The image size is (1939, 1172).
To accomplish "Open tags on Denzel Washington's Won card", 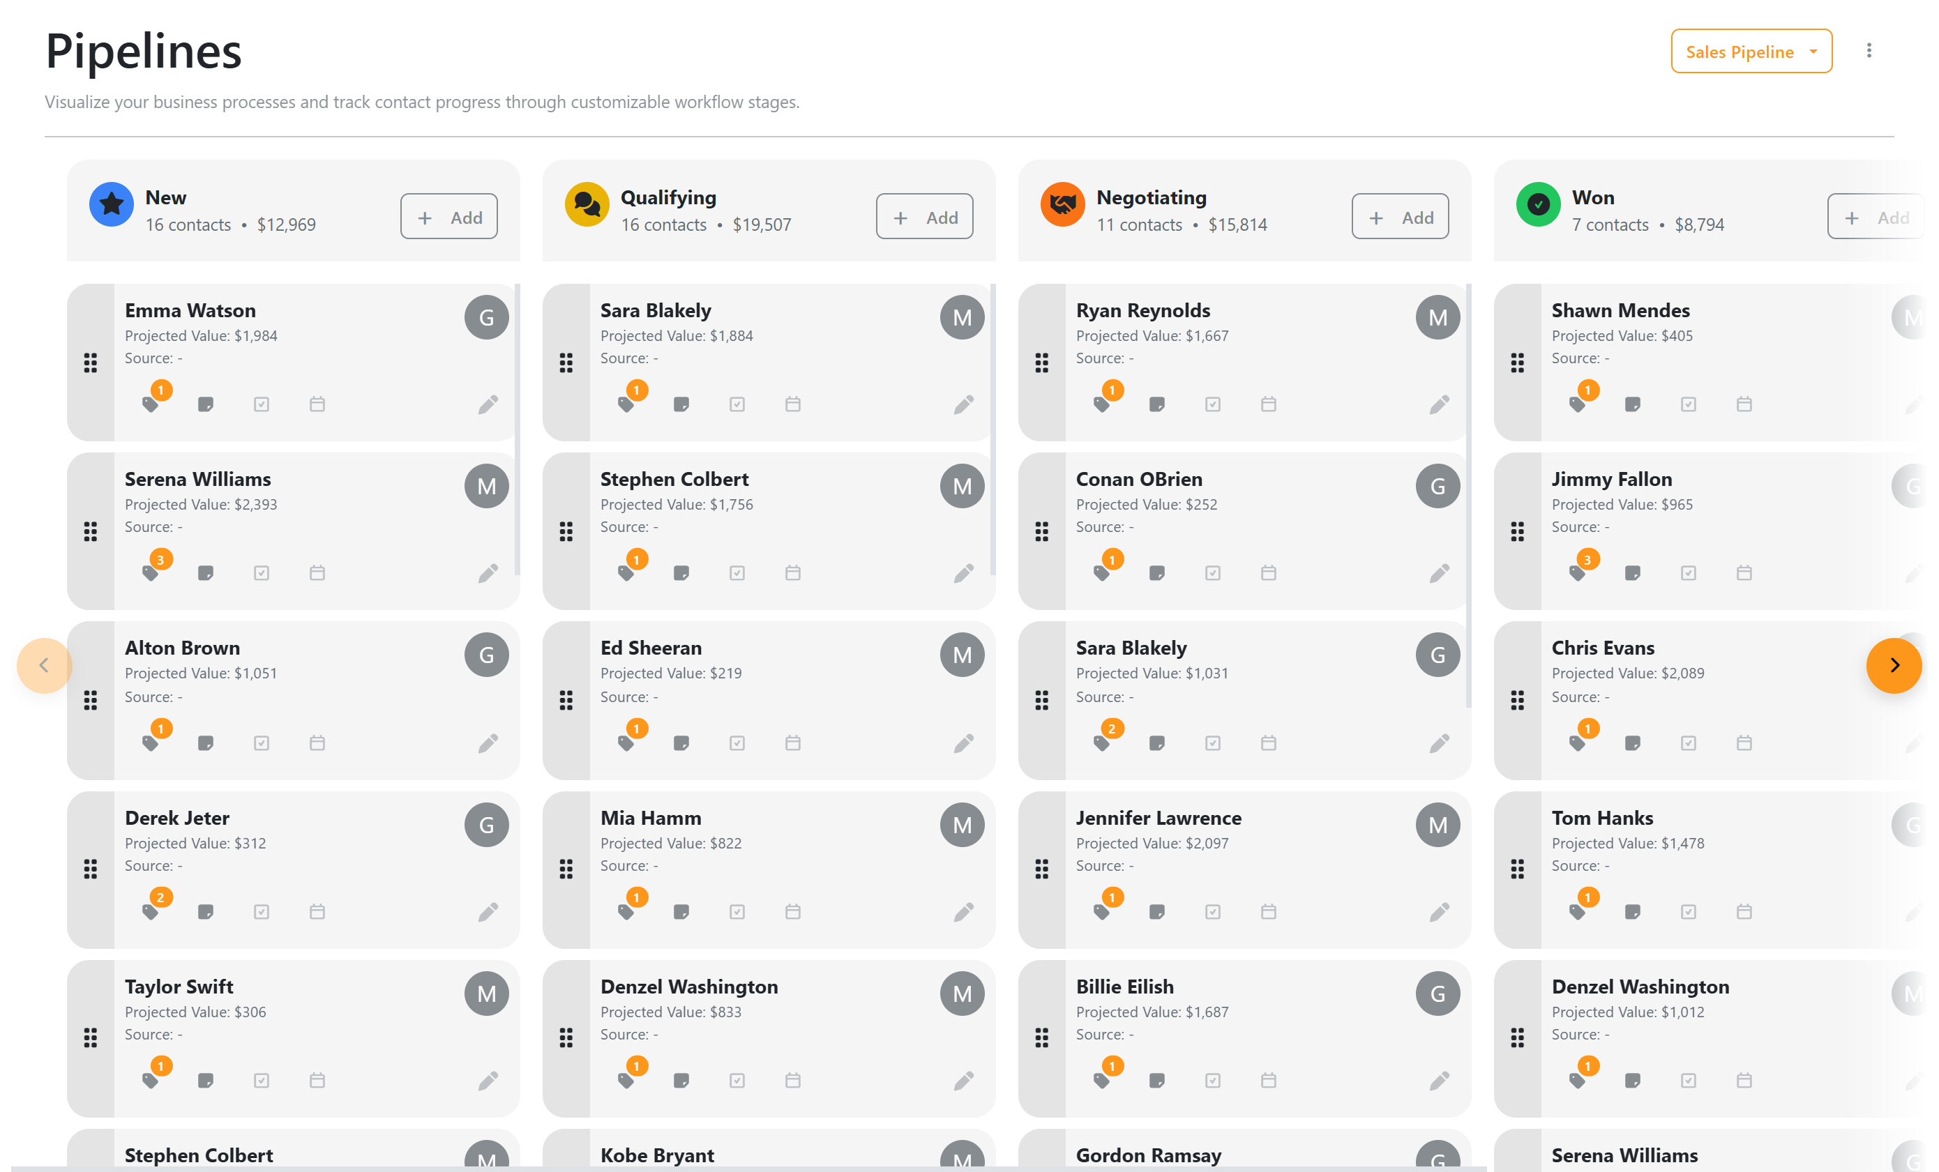I will click(x=1578, y=1080).
